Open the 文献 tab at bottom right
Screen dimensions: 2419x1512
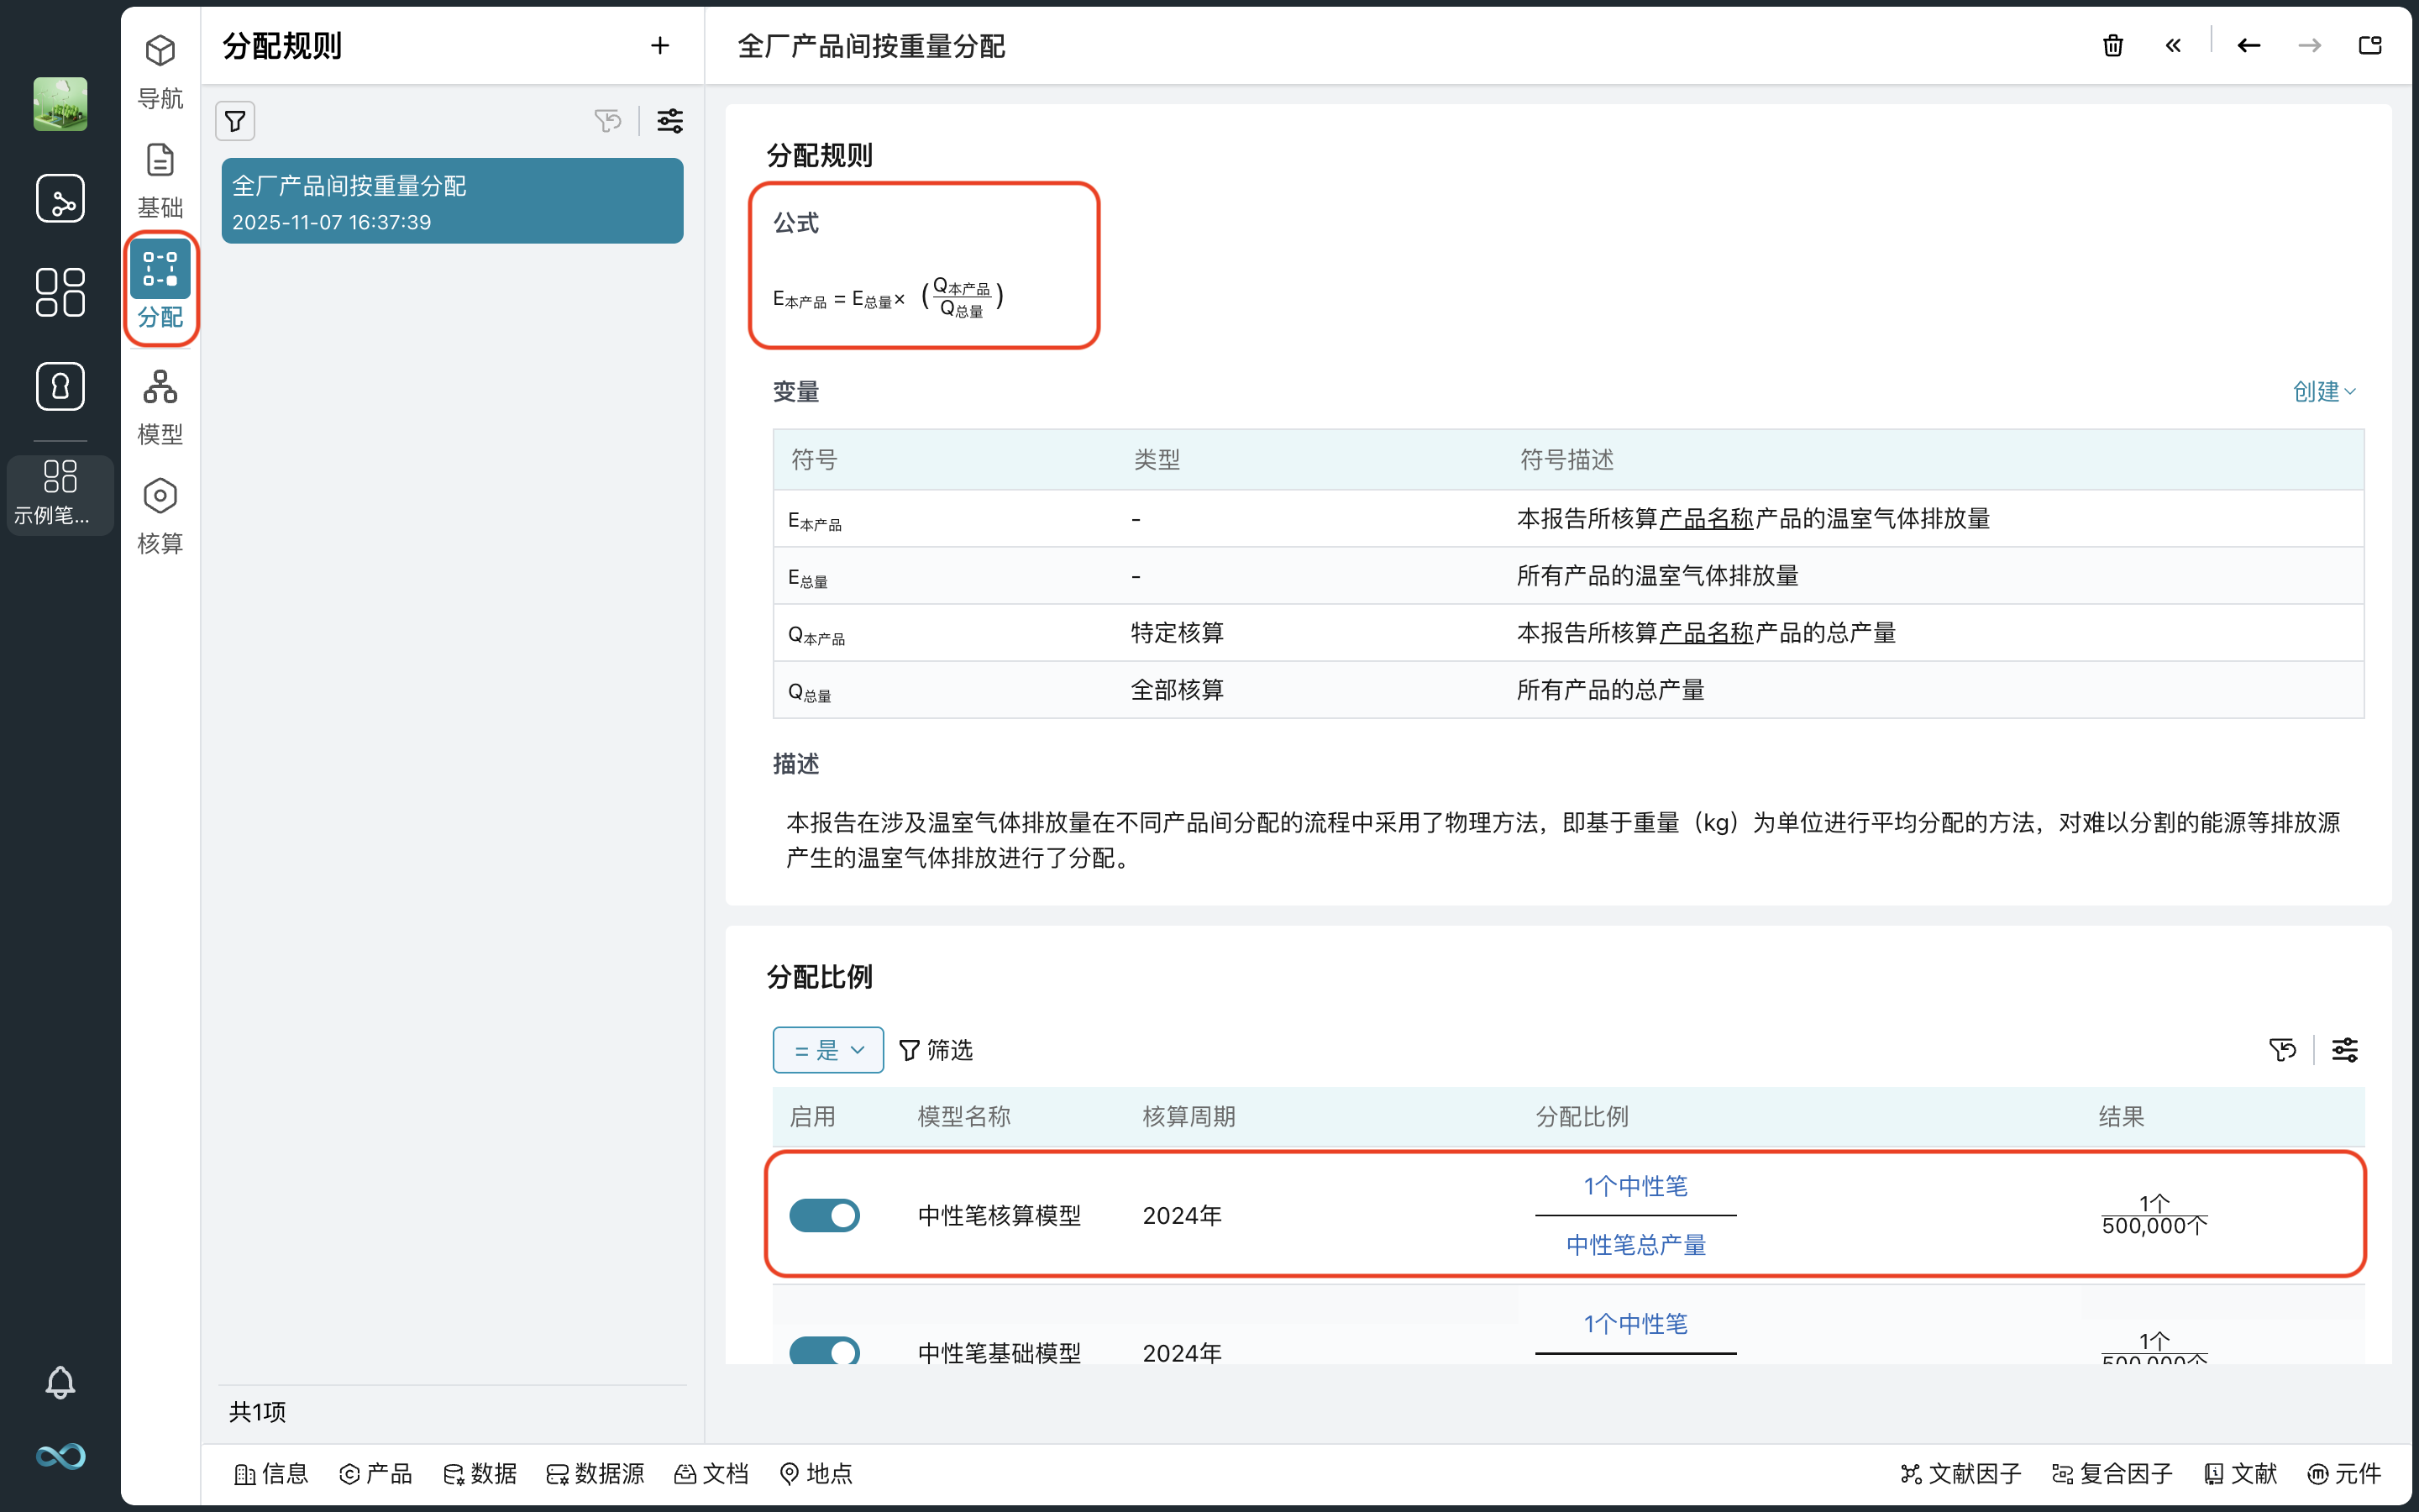click(x=2240, y=1473)
